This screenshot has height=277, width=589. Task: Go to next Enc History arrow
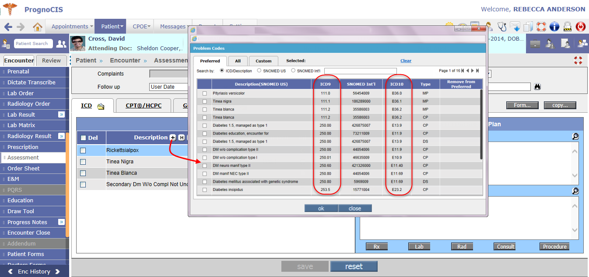coord(57,272)
